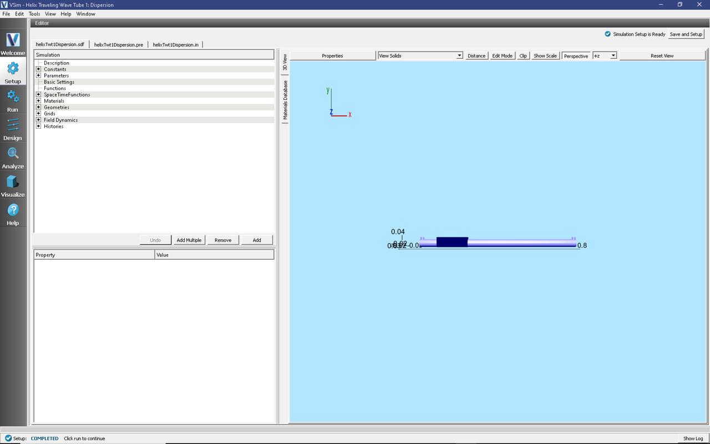710x444 pixels.
Task: Open the File menu
Action: (x=6, y=14)
